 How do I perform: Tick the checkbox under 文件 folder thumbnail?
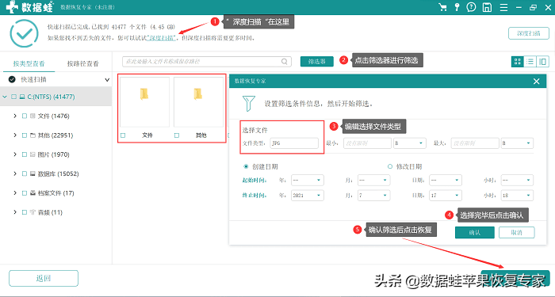(x=123, y=135)
